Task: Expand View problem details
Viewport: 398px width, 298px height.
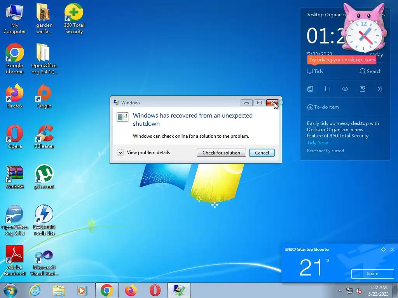Action: [x=143, y=152]
